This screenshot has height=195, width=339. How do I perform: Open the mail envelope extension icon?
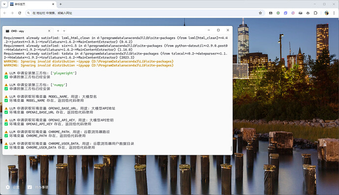coord(271,13)
